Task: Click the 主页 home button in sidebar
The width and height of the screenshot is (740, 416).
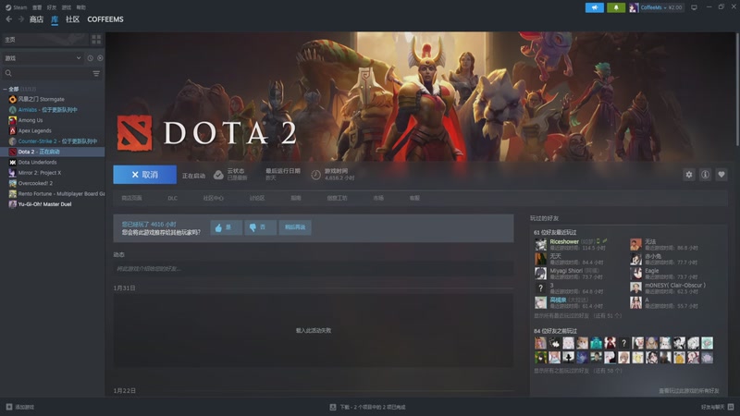Action: pyautogui.click(x=44, y=40)
